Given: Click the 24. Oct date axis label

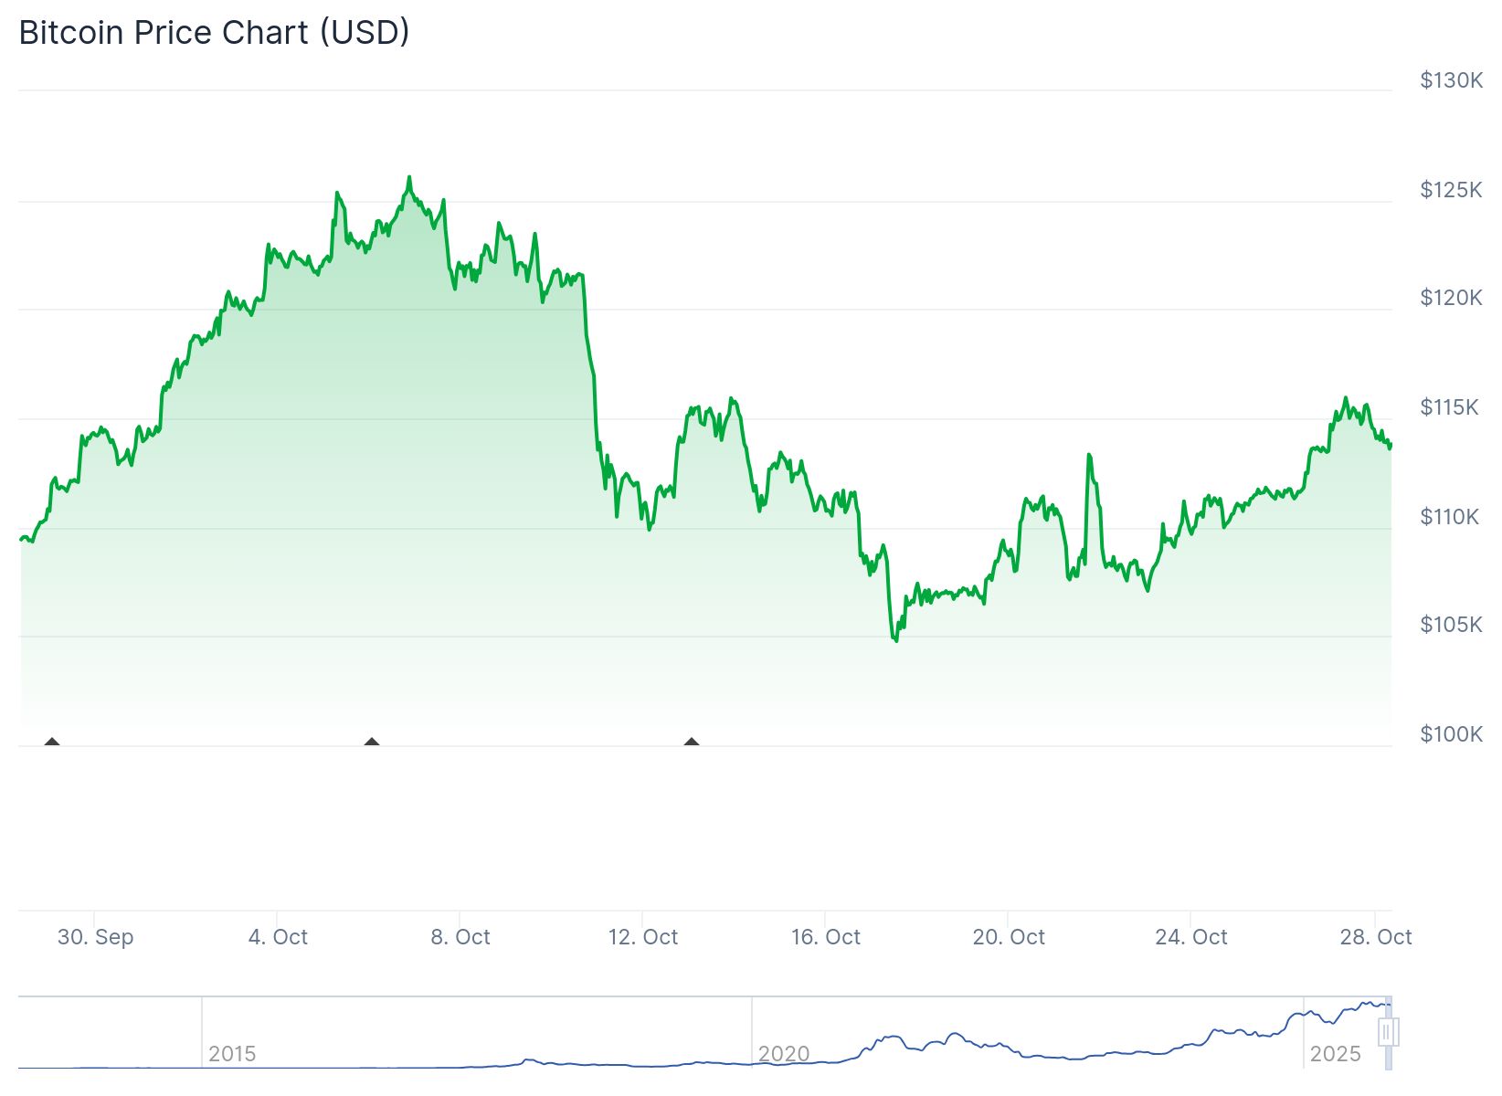Looking at the screenshot, I should click(x=1191, y=937).
